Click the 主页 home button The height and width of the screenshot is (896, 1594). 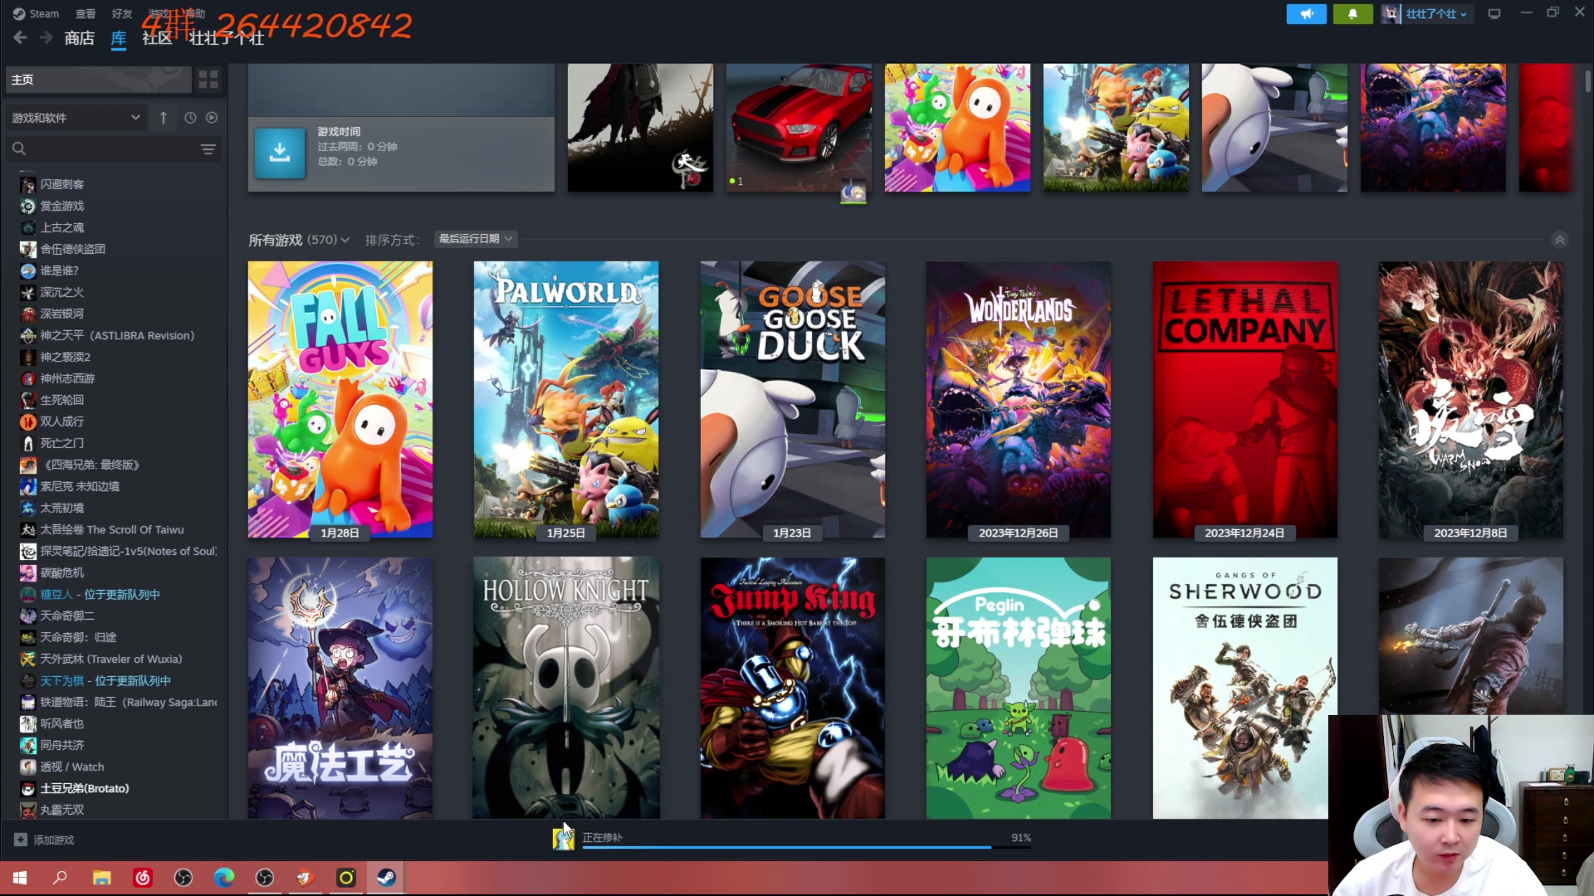click(x=98, y=80)
